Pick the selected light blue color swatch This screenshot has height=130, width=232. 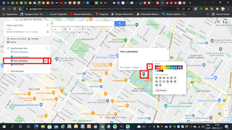(x=175, y=68)
